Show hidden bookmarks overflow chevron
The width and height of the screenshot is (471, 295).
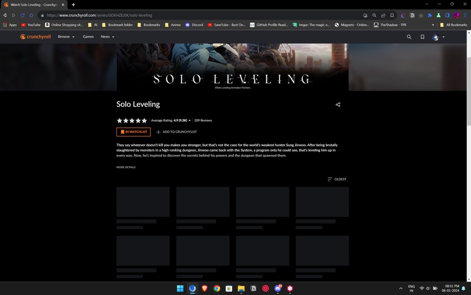433,25
